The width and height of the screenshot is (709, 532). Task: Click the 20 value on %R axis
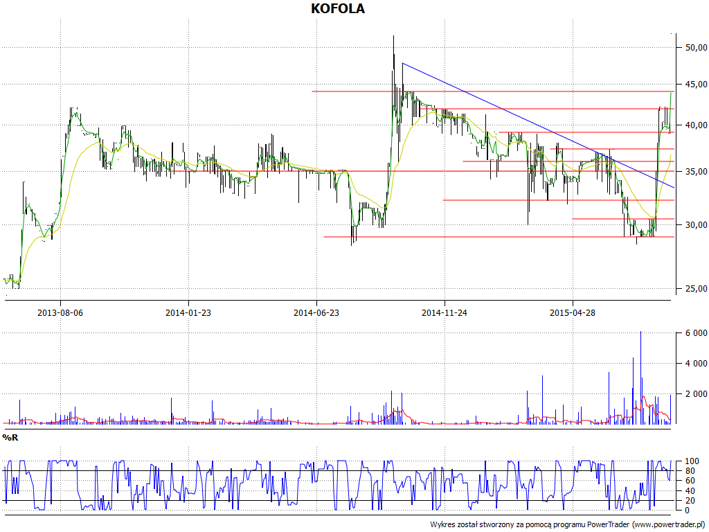(x=690, y=501)
